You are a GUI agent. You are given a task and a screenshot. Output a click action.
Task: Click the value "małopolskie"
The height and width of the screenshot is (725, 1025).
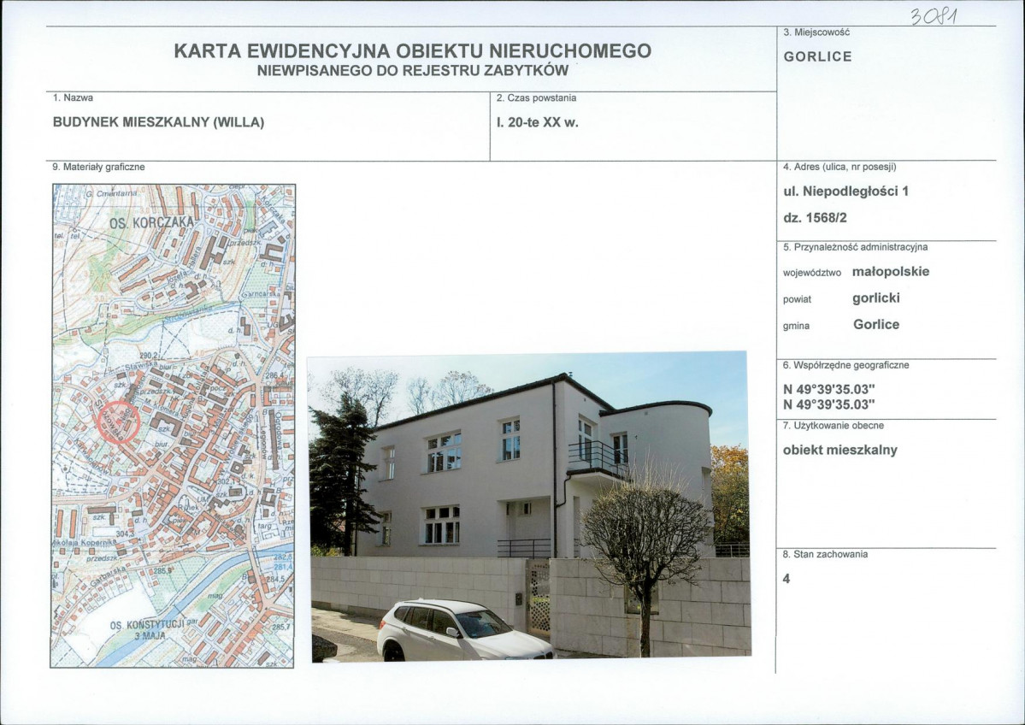(890, 271)
